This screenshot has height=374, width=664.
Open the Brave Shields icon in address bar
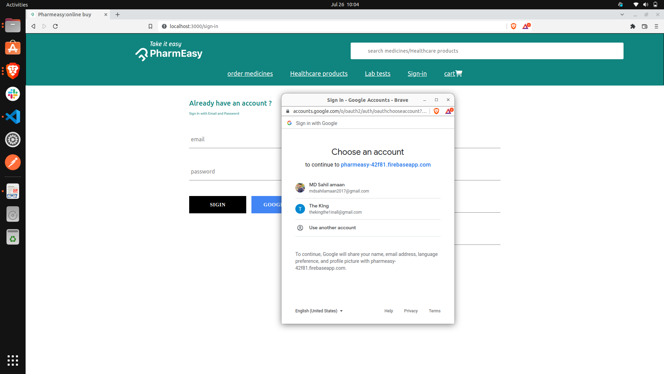click(513, 26)
